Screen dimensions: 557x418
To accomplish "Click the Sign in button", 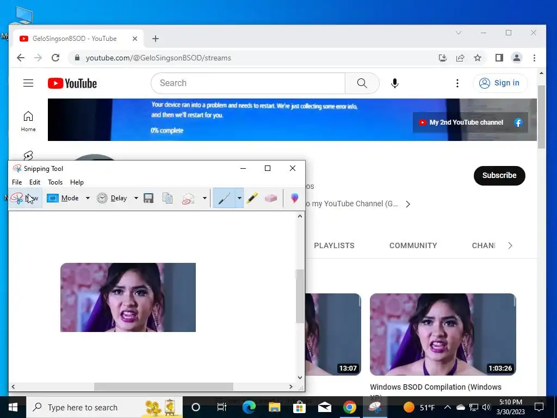I will (x=500, y=83).
